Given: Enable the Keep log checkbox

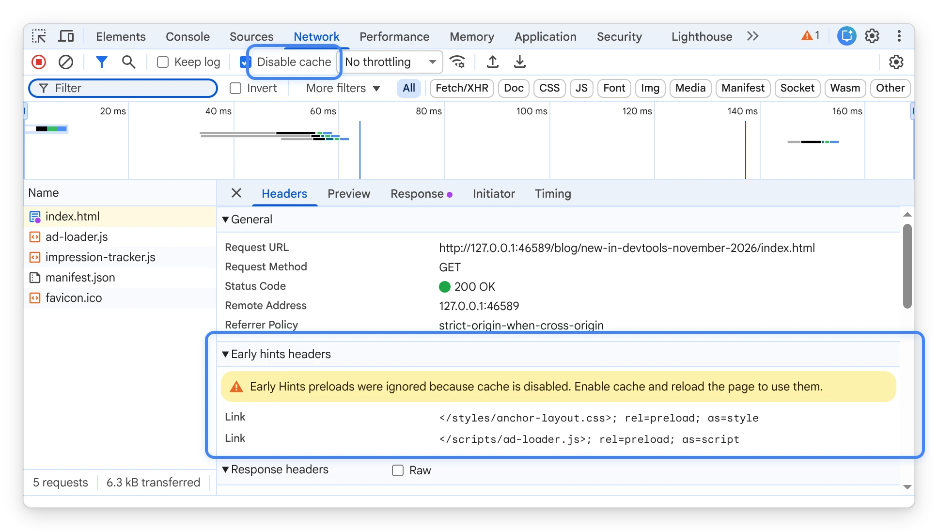Looking at the screenshot, I should point(163,62).
